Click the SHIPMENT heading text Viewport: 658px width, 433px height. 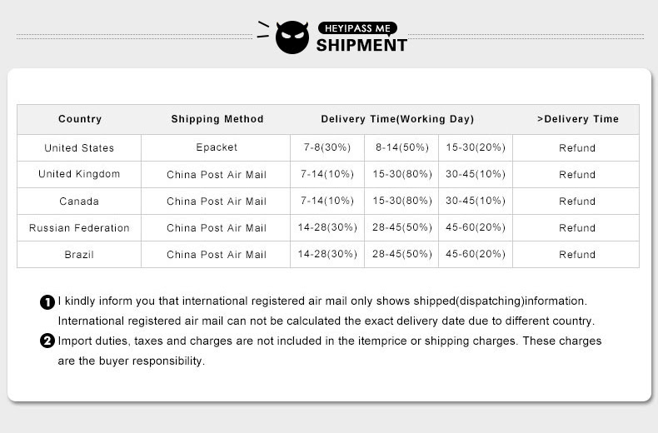click(361, 45)
